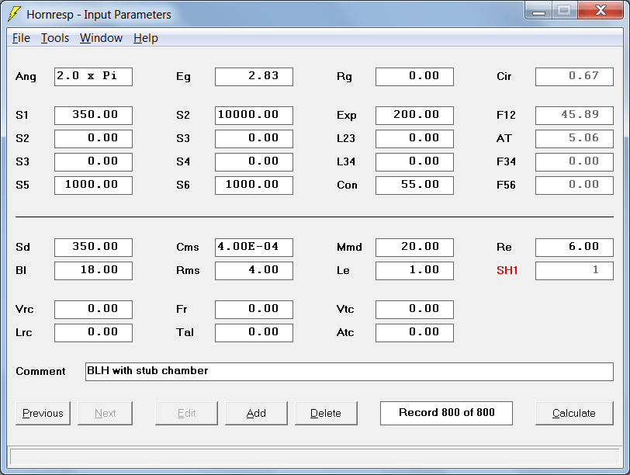The width and height of the screenshot is (630, 475).
Task: Select the L23 row's S2 input field
Action: [93, 139]
